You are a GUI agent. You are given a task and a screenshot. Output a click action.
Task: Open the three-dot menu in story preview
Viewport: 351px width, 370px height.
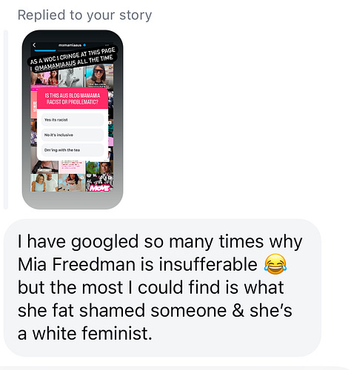click(107, 45)
